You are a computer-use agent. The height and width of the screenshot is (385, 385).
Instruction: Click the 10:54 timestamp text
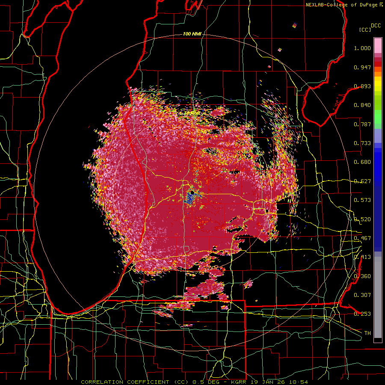point(298,382)
